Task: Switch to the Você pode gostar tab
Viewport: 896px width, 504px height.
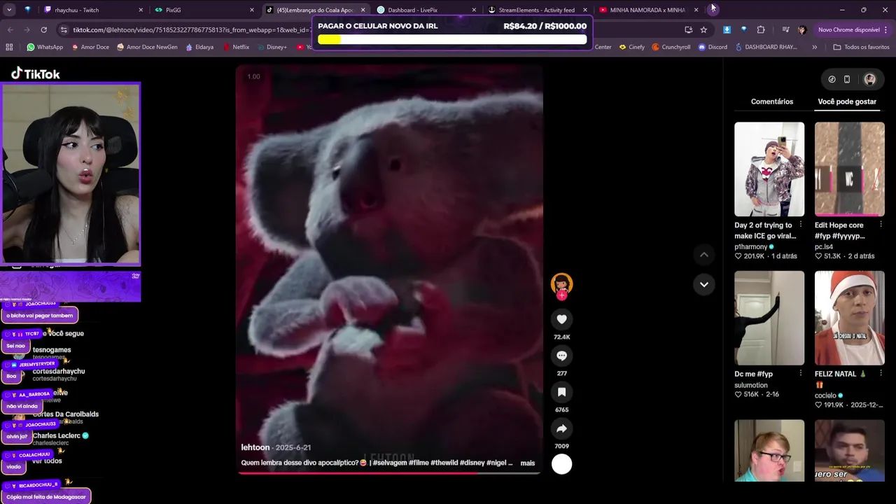Action: click(x=847, y=101)
